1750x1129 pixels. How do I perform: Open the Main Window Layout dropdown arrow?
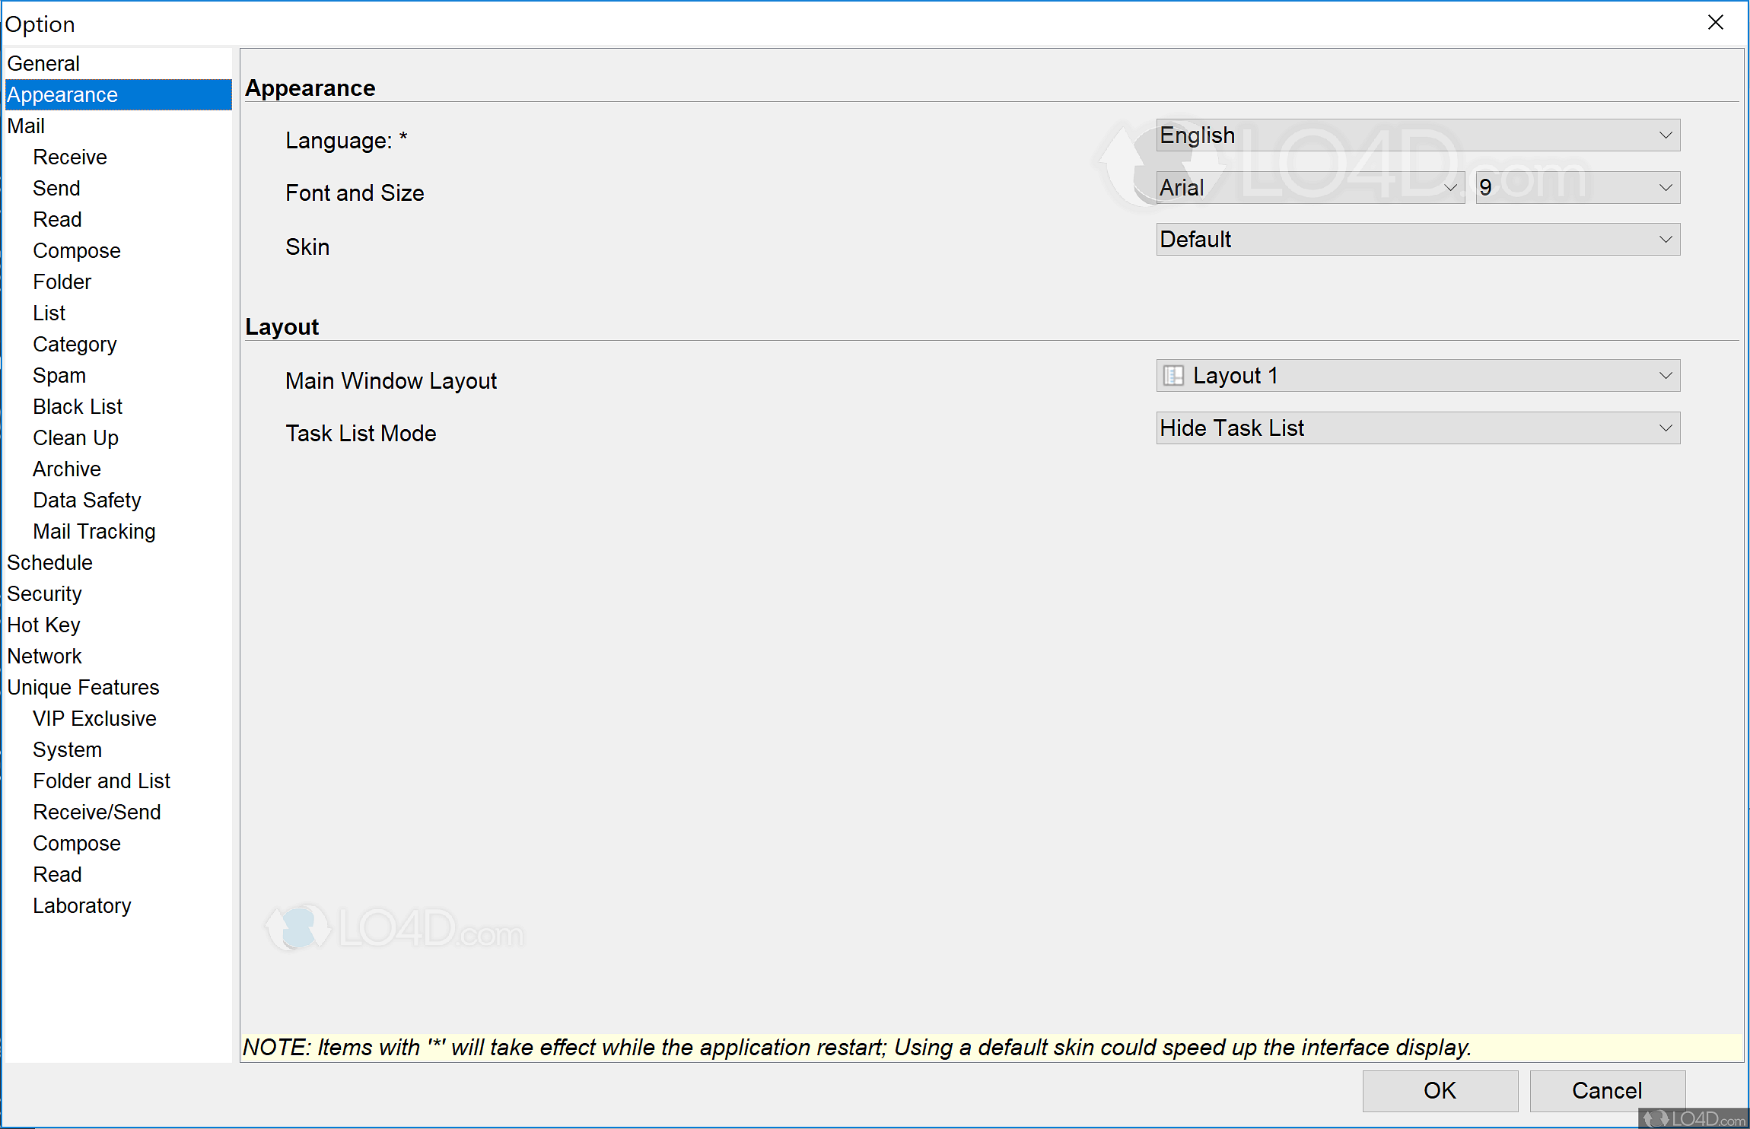tap(1665, 376)
